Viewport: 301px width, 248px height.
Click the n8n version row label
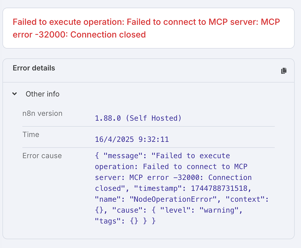[x=42, y=113]
